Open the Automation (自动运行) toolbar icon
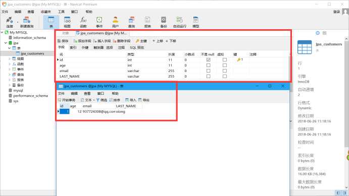Screen dimensions: 349x196 tap(180, 22)
